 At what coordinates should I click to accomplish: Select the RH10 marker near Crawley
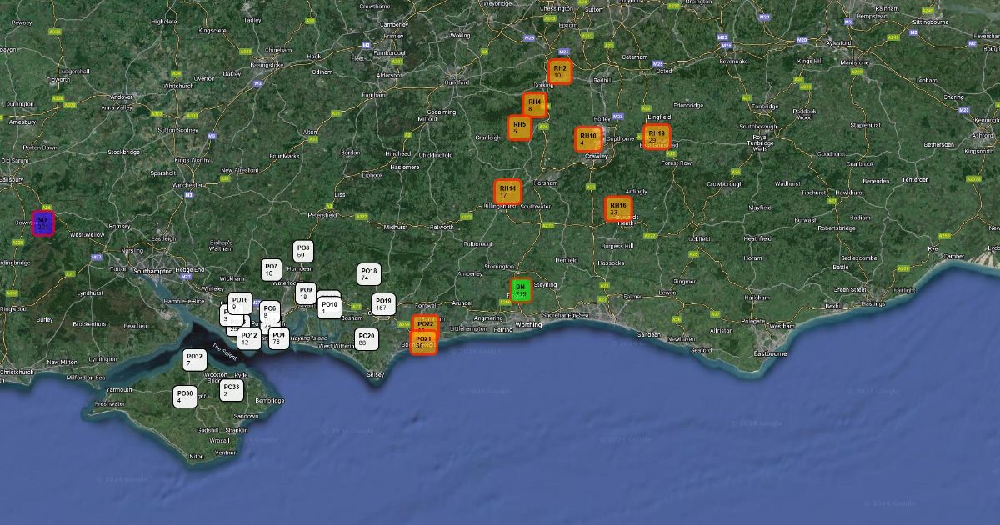pyautogui.click(x=587, y=139)
